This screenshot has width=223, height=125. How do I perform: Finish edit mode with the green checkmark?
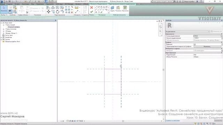pos(92,12)
